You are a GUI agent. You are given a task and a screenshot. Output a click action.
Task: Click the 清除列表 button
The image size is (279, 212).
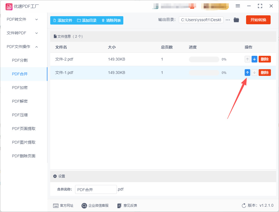(x=111, y=20)
